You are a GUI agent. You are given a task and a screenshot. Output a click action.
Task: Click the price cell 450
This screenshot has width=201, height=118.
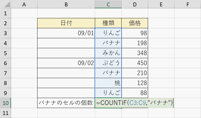135,63
